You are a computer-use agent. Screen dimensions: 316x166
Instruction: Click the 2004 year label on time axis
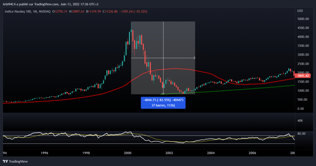pos(211,153)
